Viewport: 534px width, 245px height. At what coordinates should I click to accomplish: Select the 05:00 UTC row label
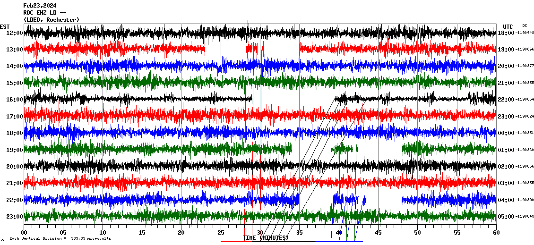pos(506,217)
